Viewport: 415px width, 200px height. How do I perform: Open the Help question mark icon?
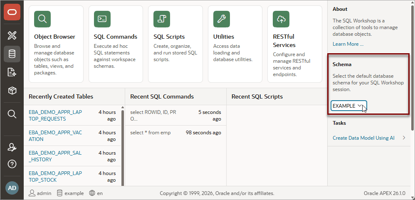(12, 164)
